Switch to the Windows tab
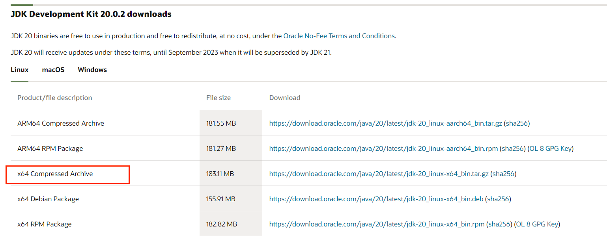Screen dimensions: 607x243 pos(92,70)
